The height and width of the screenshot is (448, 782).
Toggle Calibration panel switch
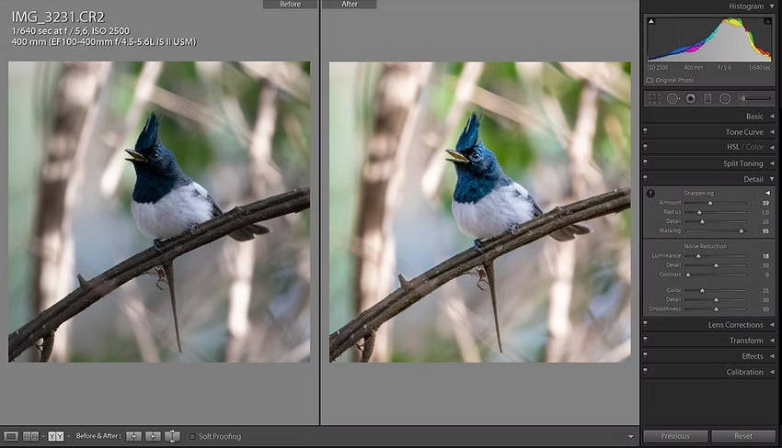(x=645, y=371)
